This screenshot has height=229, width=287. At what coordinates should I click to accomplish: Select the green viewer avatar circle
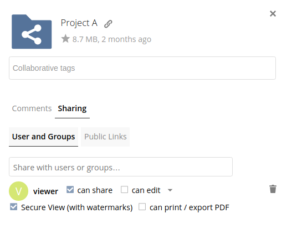18,191
